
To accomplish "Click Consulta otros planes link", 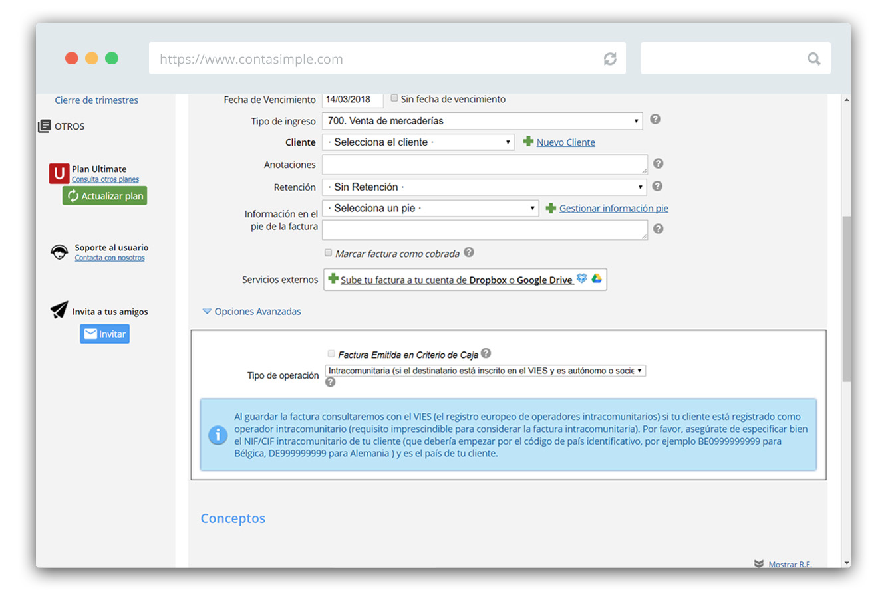I will [x=105, y=179].
